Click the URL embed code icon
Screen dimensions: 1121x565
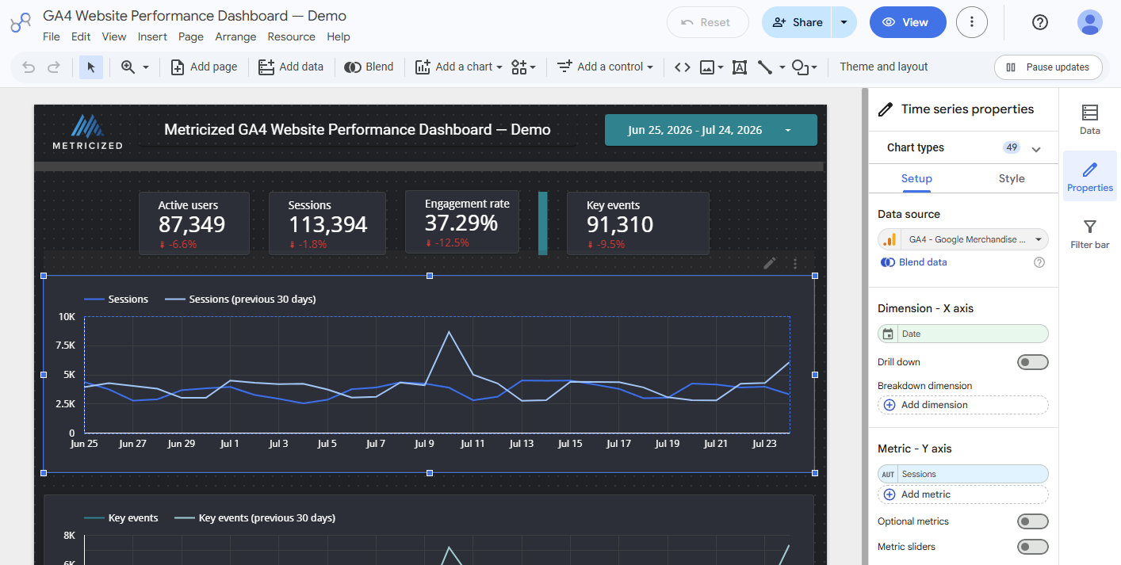point(682,67)
